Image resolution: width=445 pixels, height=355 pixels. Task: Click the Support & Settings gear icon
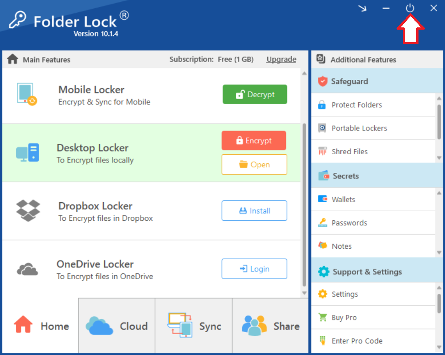pyautogui.click(x=323, y=271)
